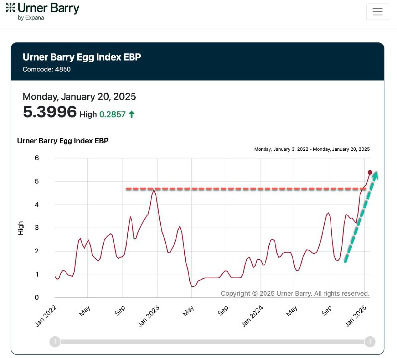Click the card header title Urner Barry Egg Index EBP

point(82,57)
